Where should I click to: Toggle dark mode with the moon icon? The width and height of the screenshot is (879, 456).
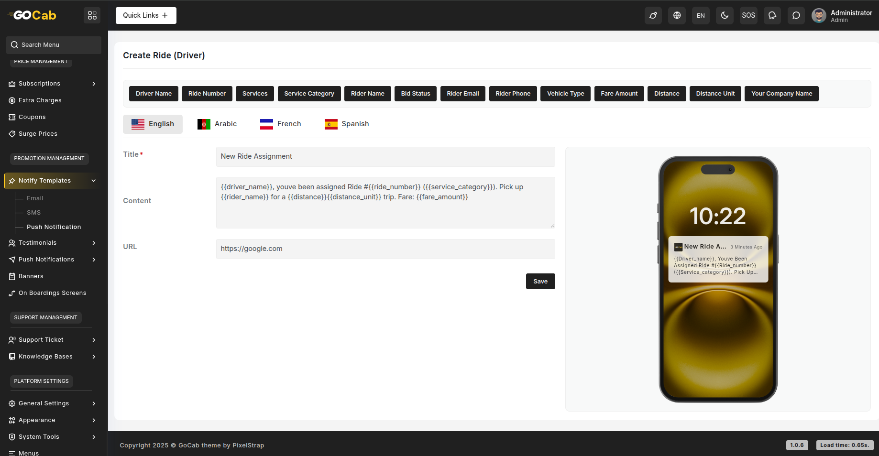pos(725,15)
